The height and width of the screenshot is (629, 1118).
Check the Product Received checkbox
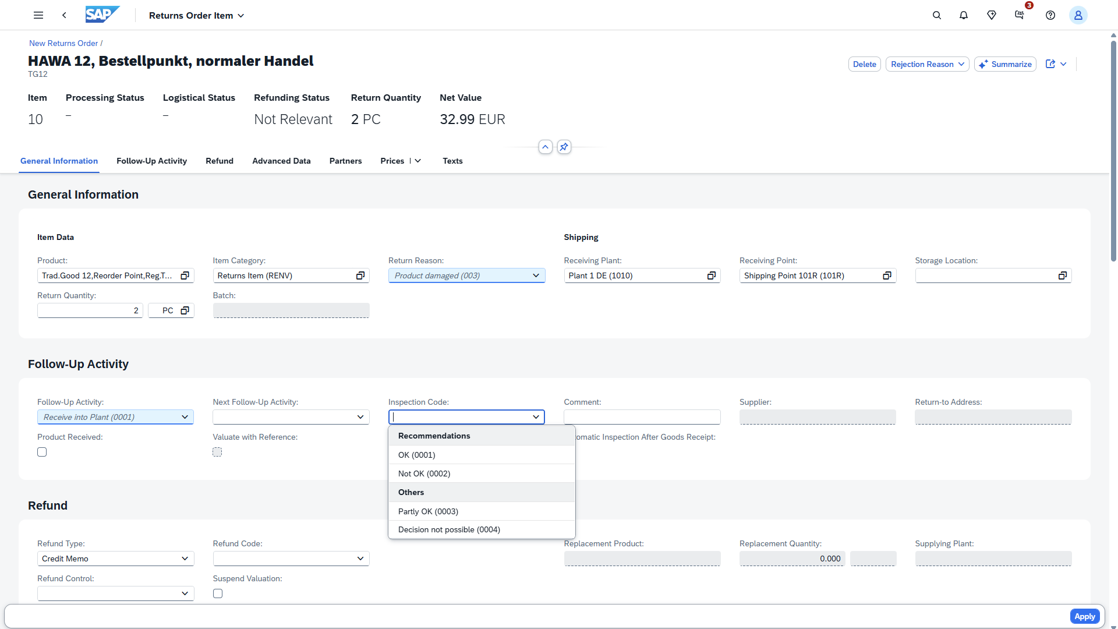point(42,453)
